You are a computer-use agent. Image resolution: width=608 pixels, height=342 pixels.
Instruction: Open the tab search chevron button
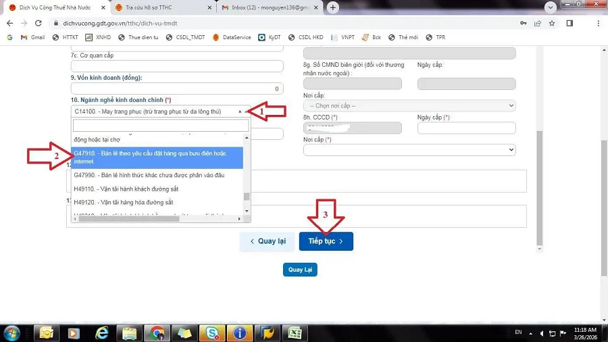pos(550,7)
